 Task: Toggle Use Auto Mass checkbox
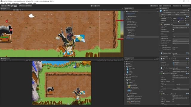pos(173,31)
